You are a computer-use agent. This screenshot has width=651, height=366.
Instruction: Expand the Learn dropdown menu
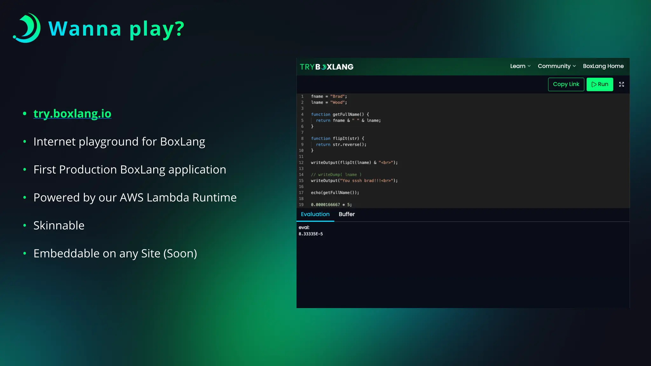tap(520, 66)
